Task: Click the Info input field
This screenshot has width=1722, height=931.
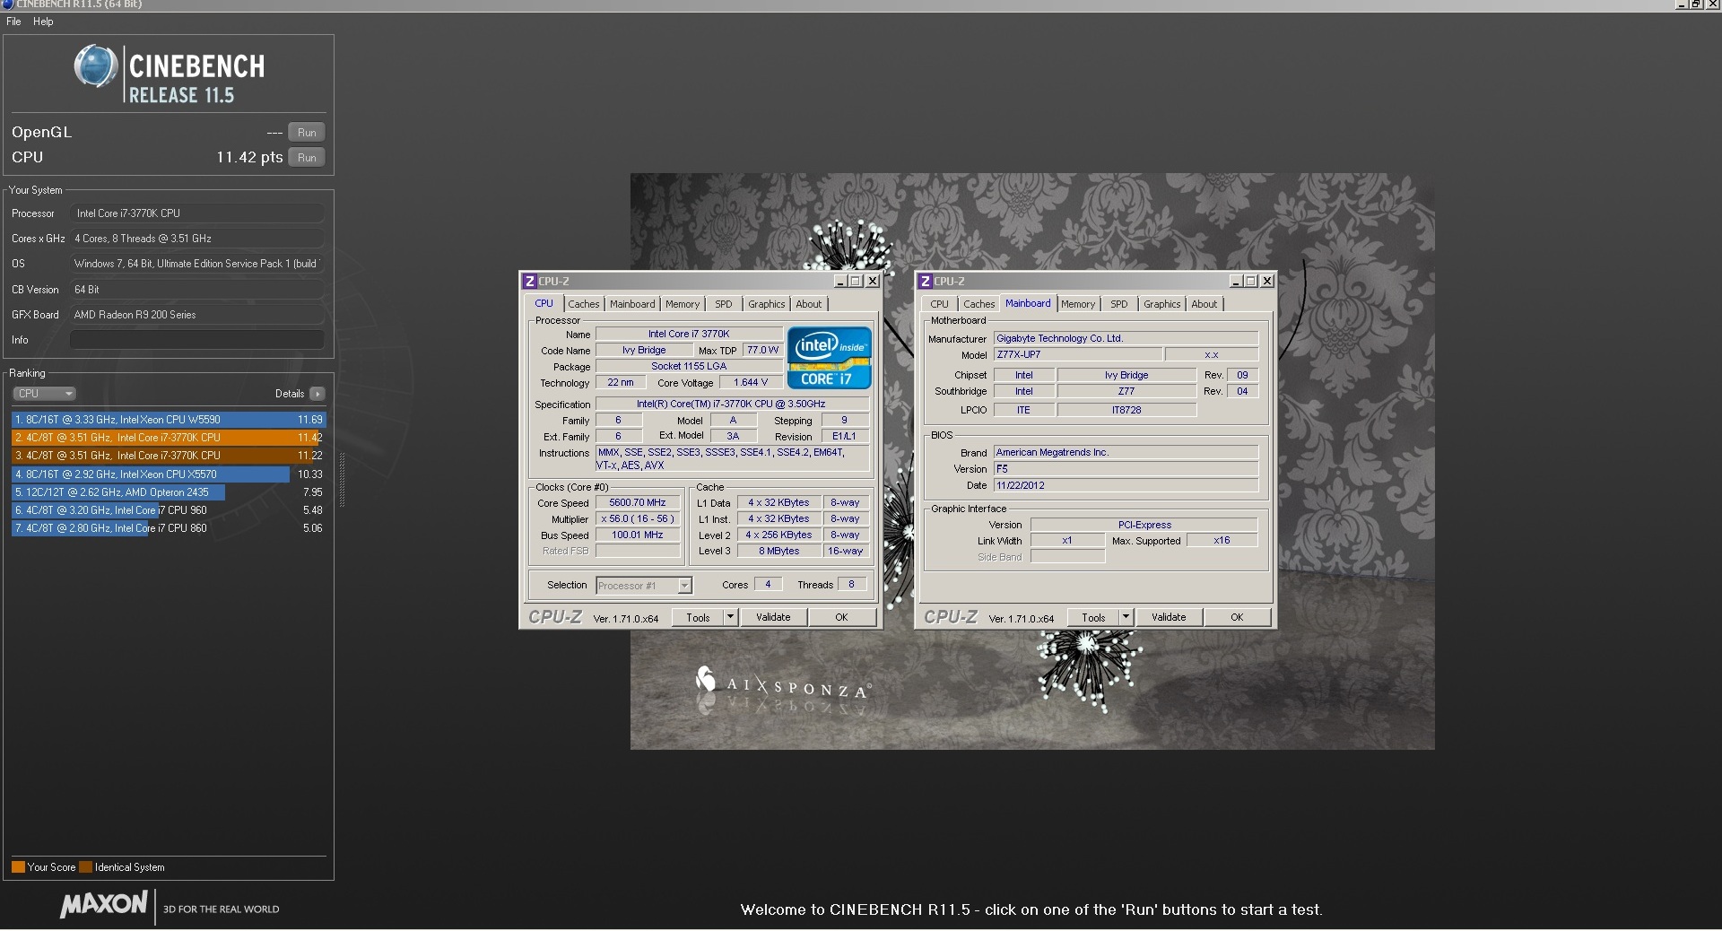Action: click(x=197, y=340)
